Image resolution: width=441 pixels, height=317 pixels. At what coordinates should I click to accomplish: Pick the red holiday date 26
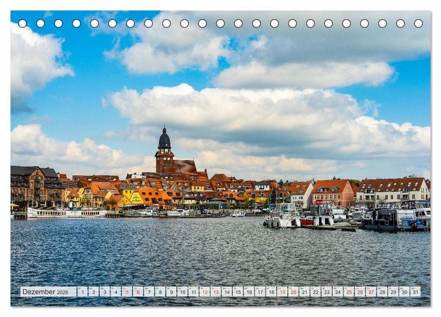click(x=361, y=292)
